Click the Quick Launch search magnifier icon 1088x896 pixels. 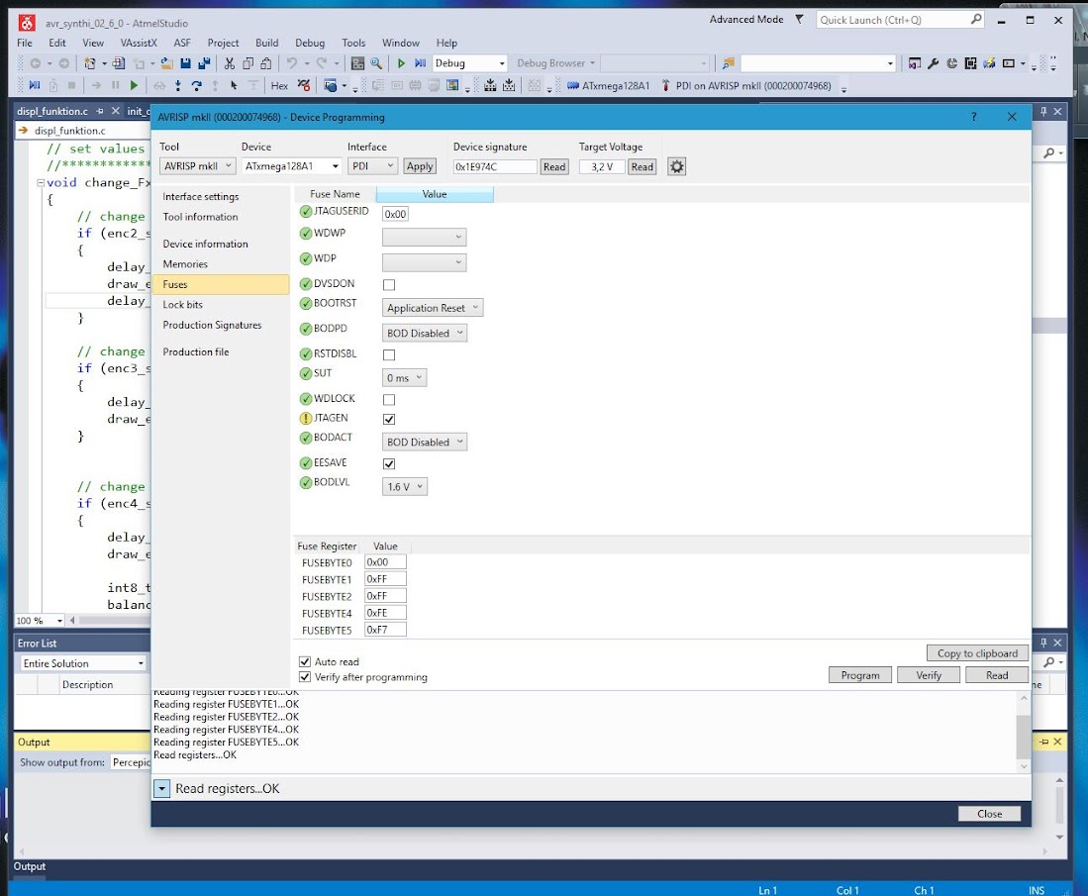coord(975,20)
